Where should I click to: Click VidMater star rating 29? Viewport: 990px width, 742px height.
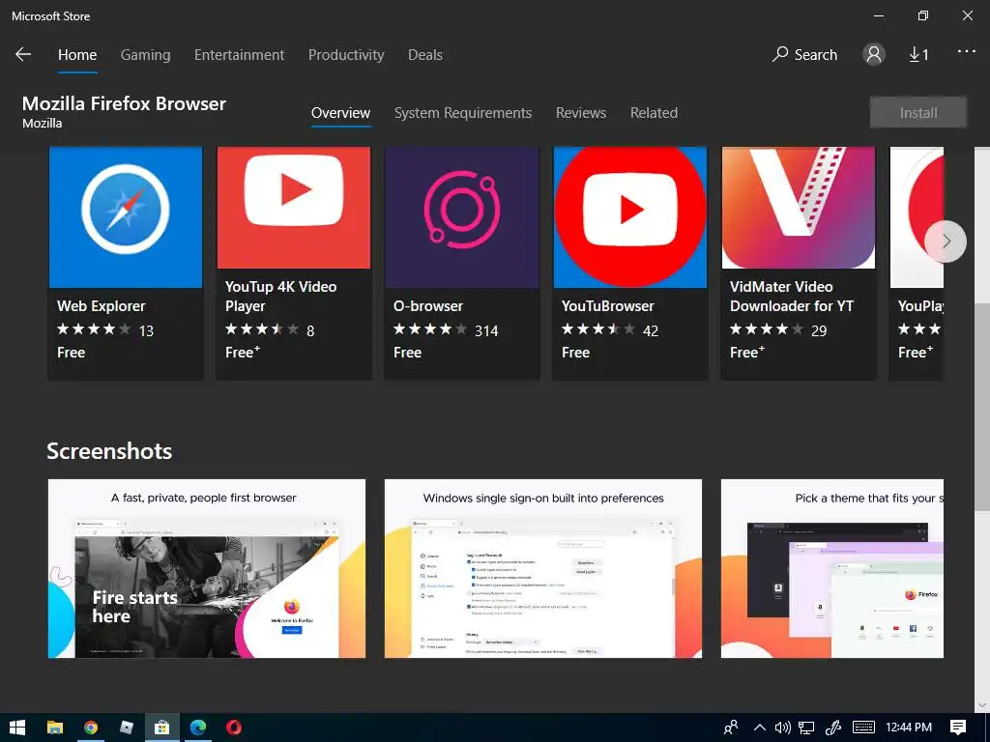pos(778,330)
